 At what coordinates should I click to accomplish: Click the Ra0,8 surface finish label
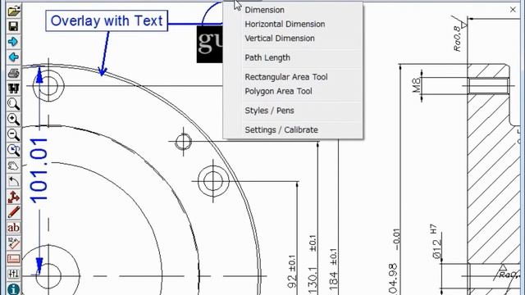pos(458,39)
